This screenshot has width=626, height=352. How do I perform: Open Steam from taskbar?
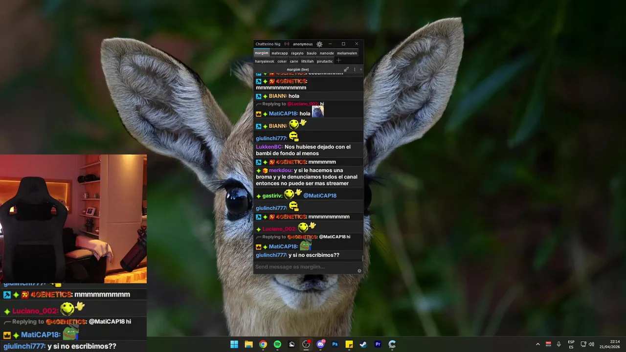click(x=363, y=344)
